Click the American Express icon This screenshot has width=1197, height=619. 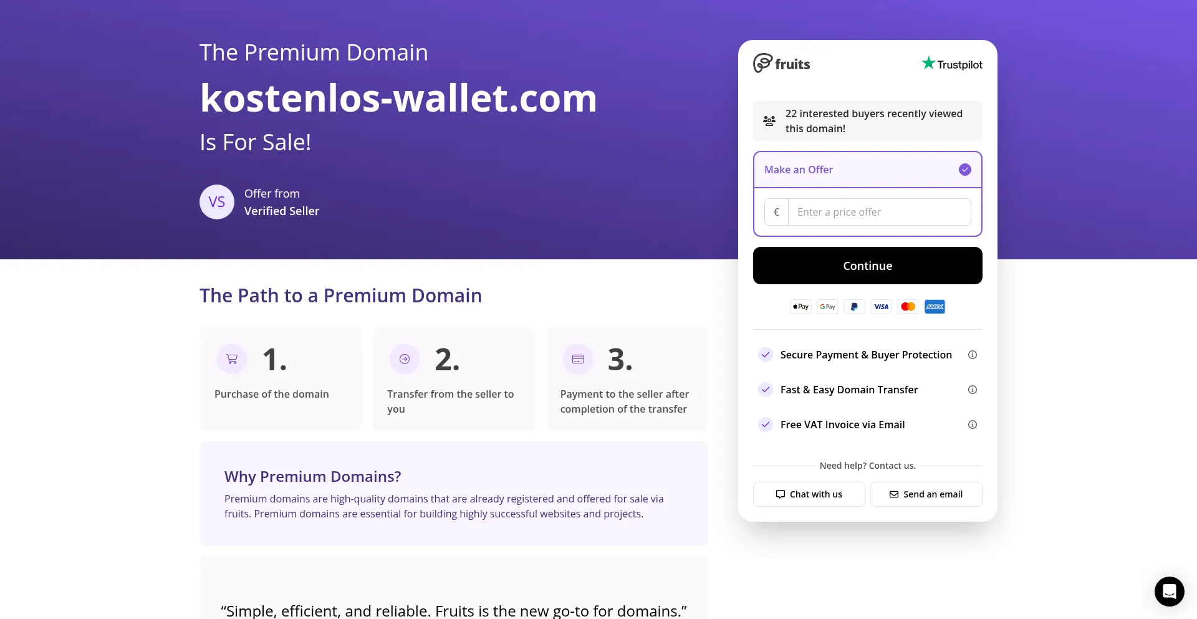click(935, 307)
